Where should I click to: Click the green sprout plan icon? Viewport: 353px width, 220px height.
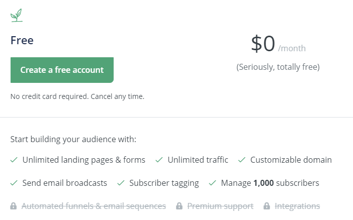point(17,16)
